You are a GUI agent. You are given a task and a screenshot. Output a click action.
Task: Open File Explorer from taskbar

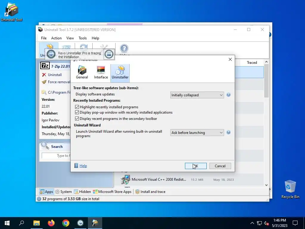(36, 223)
